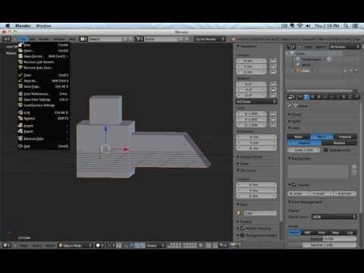The width and height of the screenshot is (364, 273).
Task: Switch to Material properties tab icon
Action: click(344, 97)
